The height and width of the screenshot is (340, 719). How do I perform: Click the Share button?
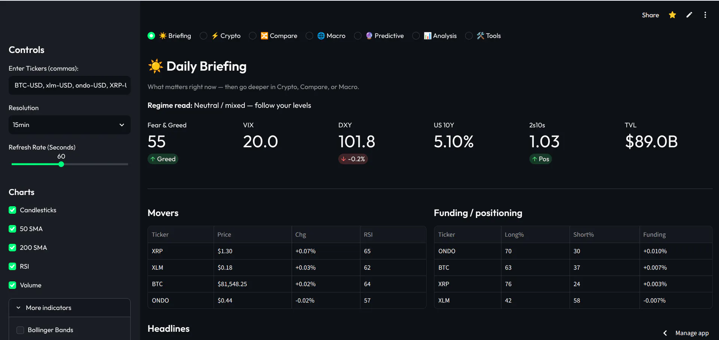pos(650,15)
